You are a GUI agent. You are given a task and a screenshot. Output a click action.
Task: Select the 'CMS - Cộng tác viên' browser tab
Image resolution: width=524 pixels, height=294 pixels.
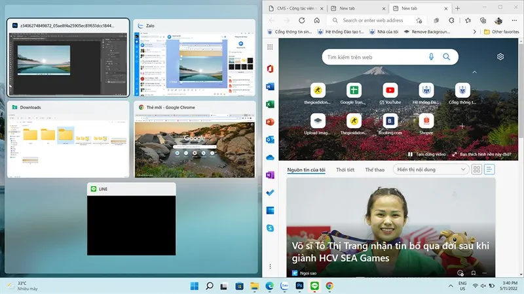point(294,8)
